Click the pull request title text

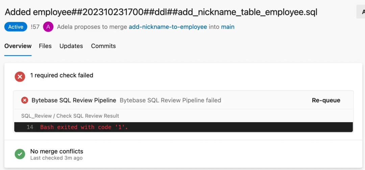click(161, 12)
